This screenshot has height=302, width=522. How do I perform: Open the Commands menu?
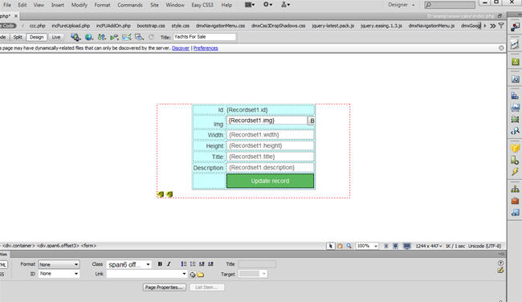pyautogui.click(x=130, y=5)
